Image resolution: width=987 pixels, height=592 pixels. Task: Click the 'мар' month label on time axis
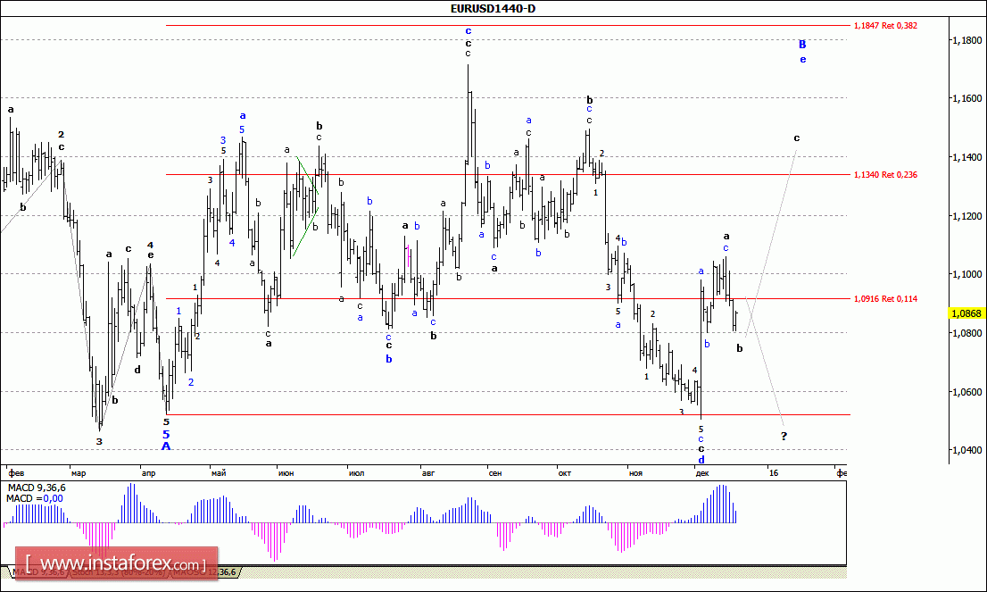coord(79,473)
